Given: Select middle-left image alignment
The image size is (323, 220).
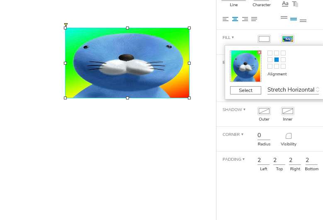Looking at the screenshot, I should coord(270,60).
